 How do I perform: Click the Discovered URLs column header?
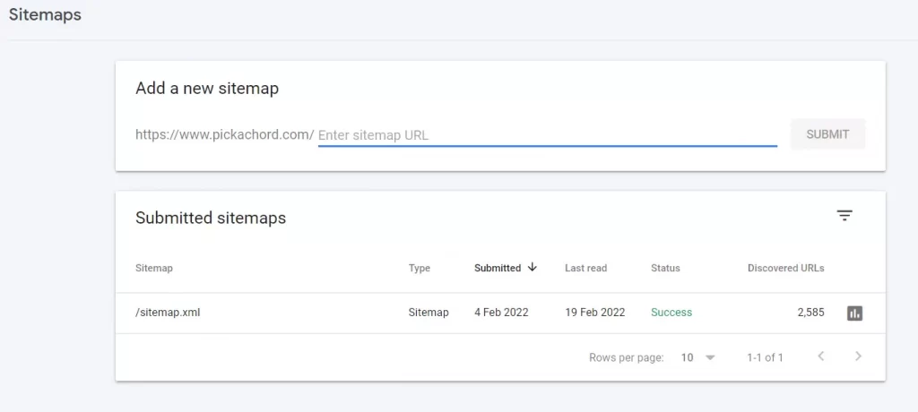tap(785, 268)
